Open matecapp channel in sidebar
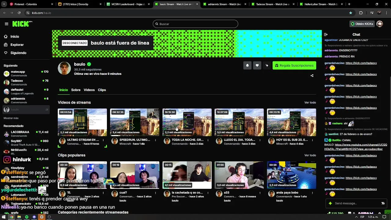 point(26,73)
